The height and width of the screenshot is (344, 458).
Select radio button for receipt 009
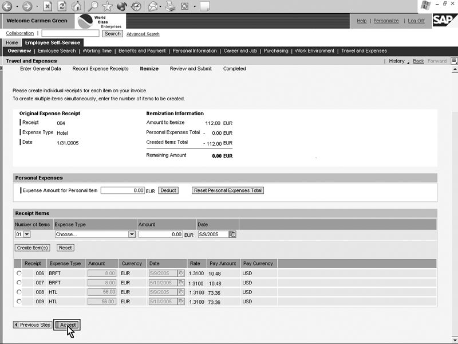(x=19, y=301)
